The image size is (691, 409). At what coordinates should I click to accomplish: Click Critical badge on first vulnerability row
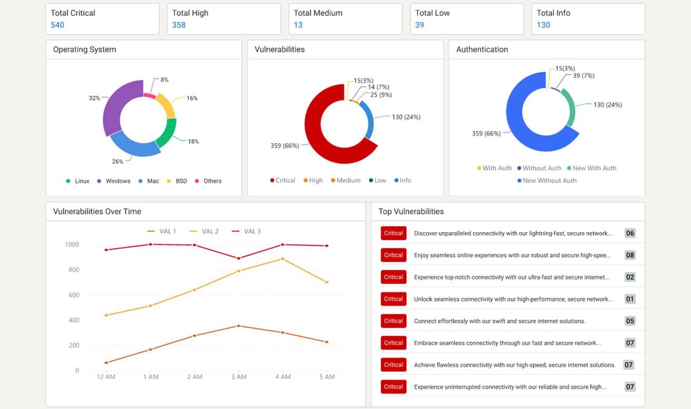pos(393,233)
